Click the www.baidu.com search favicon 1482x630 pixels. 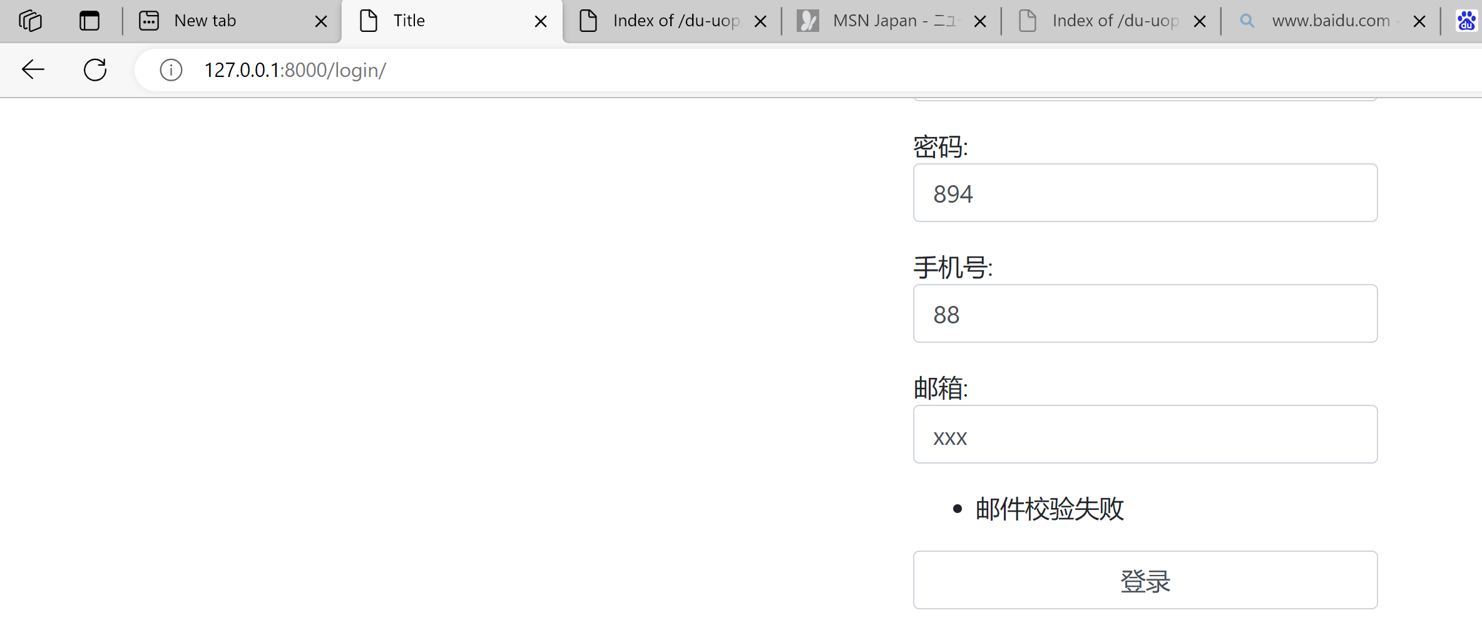(1247, 21)
